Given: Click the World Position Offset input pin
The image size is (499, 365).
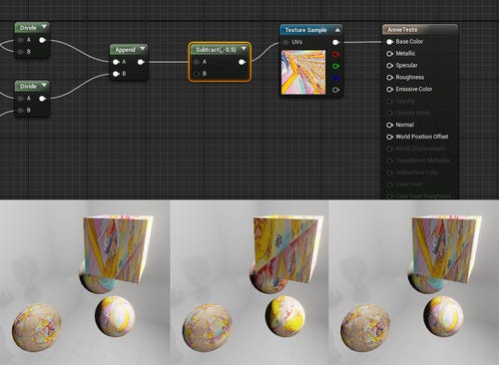Looking at the screenshot, I should [x=390, y=137].
